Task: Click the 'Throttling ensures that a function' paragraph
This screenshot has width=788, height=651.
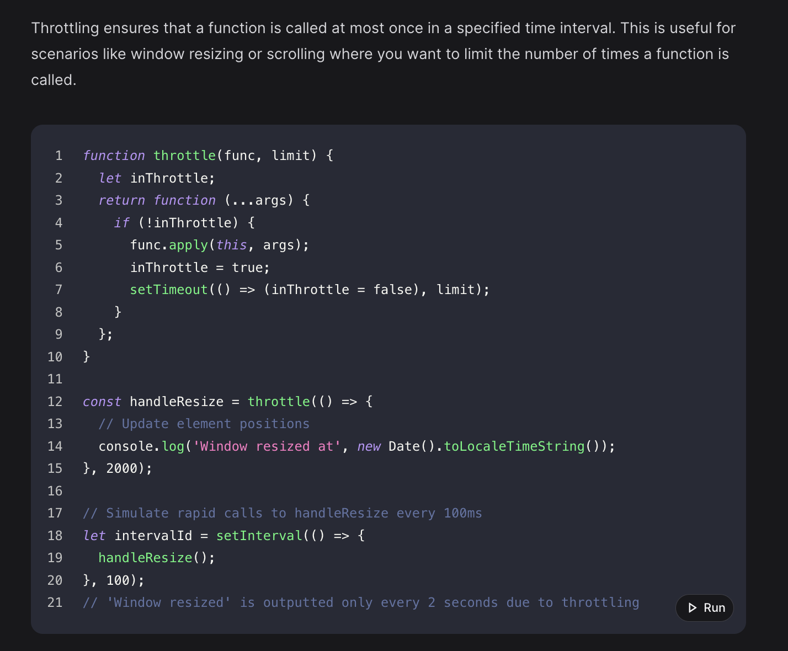Action: tap(384, 54)
